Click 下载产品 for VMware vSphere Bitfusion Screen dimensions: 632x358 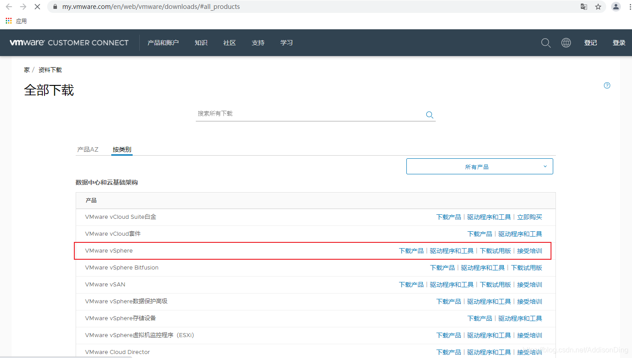442,268
